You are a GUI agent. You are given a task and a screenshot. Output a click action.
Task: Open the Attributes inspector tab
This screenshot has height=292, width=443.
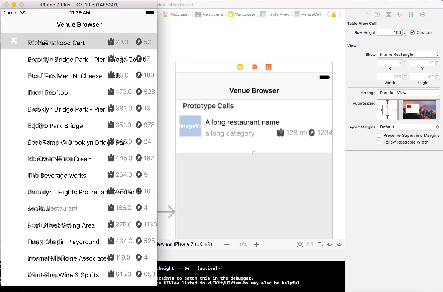pos(400,14)
